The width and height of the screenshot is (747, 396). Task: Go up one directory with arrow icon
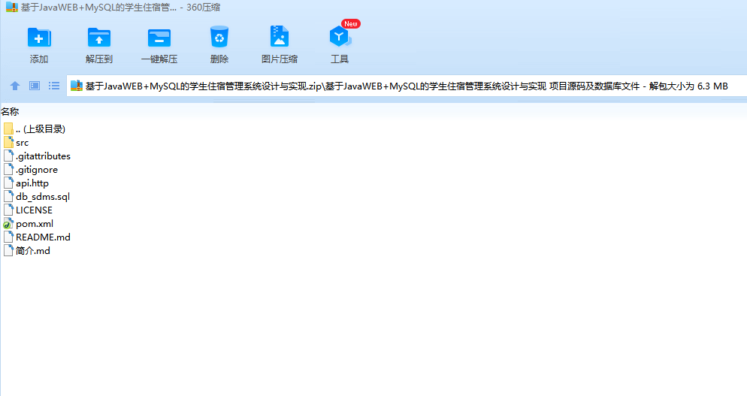coord(15,86)
